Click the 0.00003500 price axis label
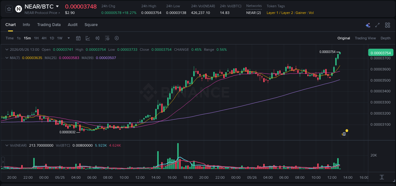The width and height of the screenshot is (396, 186). pos(380,80)
